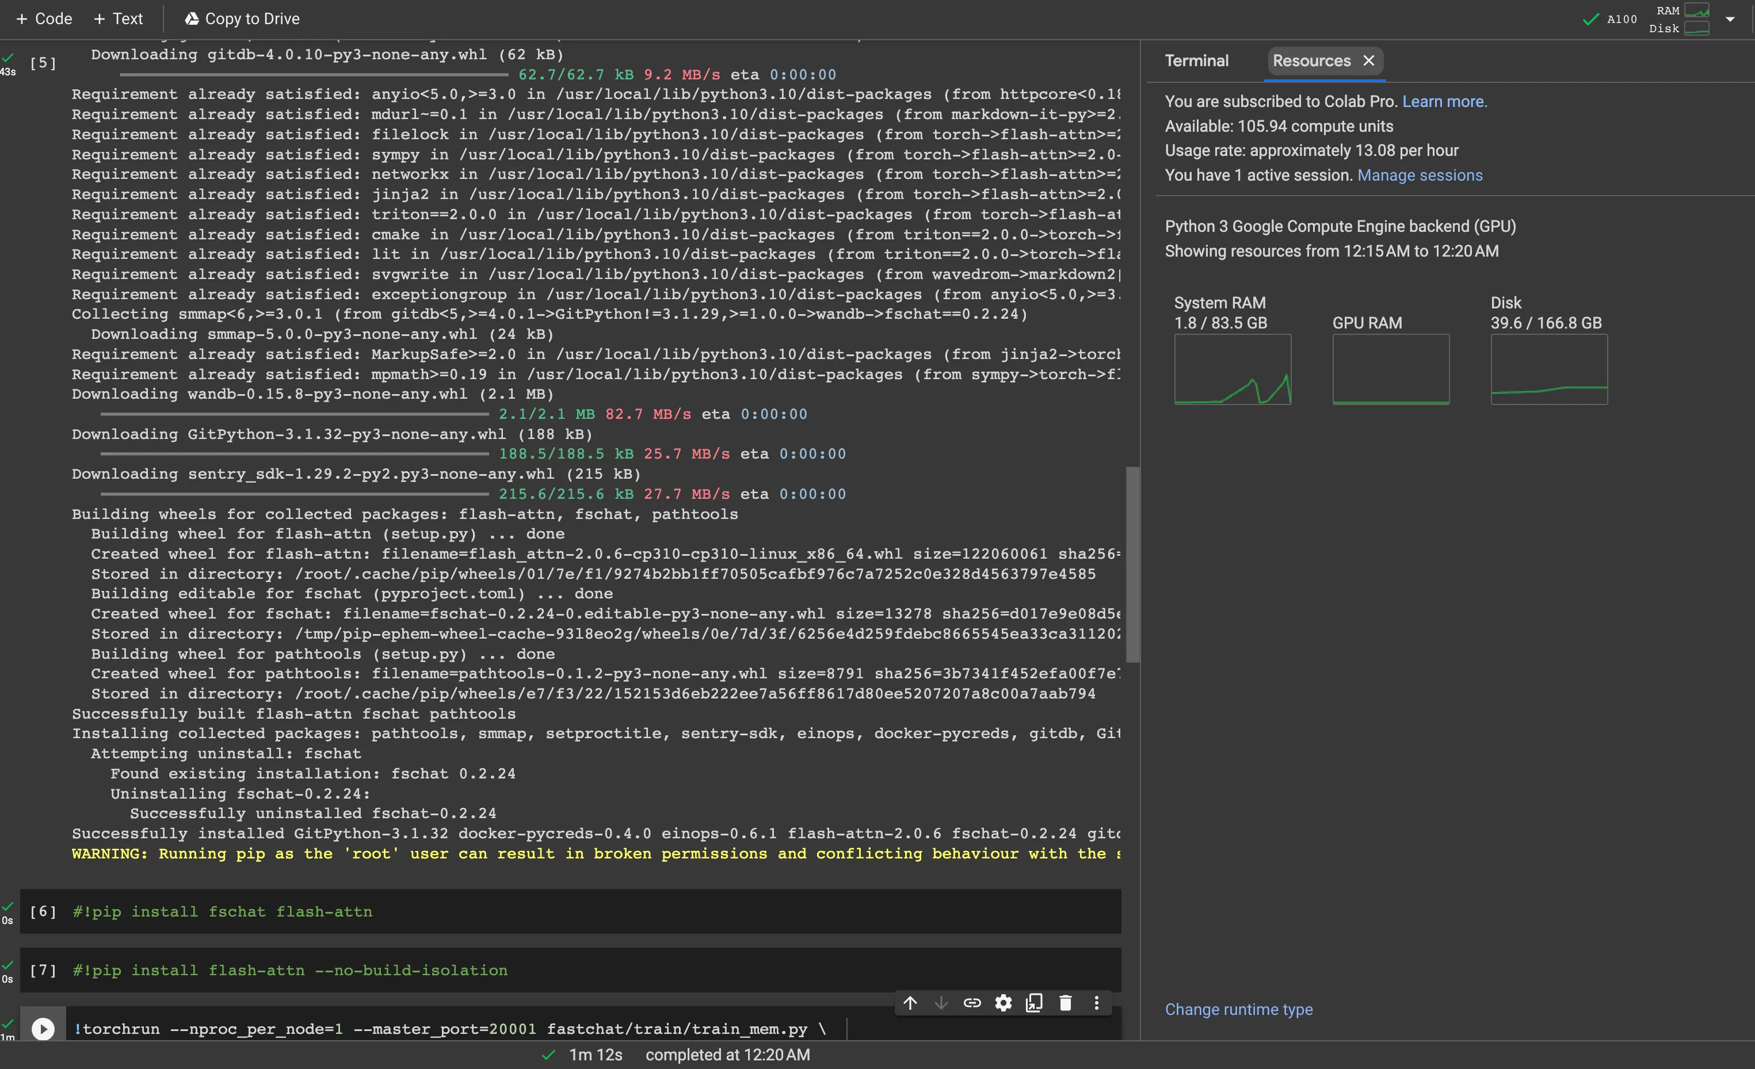The width and height of the screenshot is (1755, 1069).
Task: Click Change runtime type link
Action: [x=1239, y=1009]
